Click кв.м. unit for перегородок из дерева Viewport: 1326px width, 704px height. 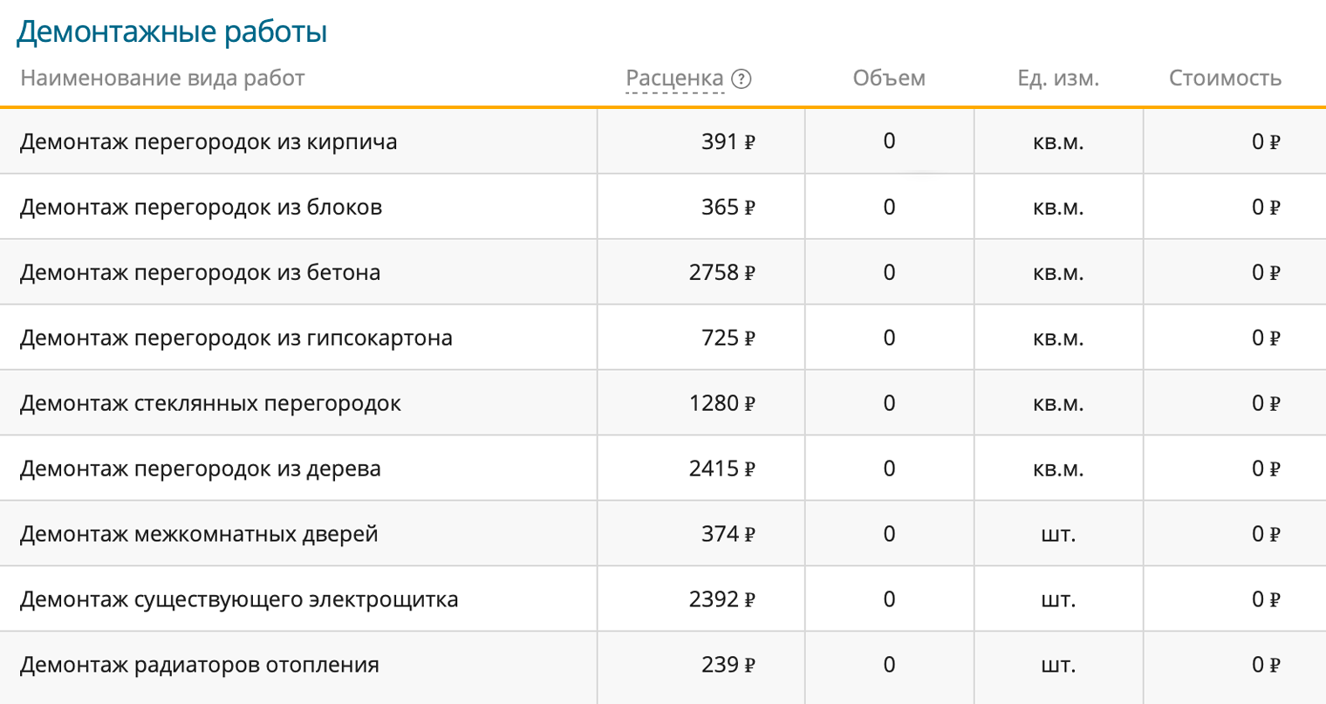[x=1057, y=468]
